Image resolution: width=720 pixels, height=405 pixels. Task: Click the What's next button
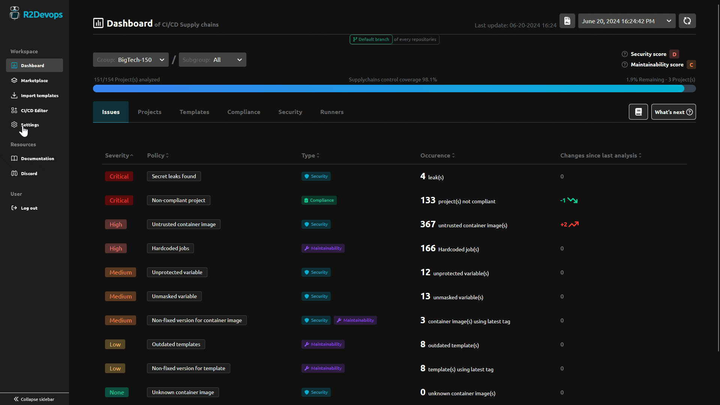pos(673,112)
